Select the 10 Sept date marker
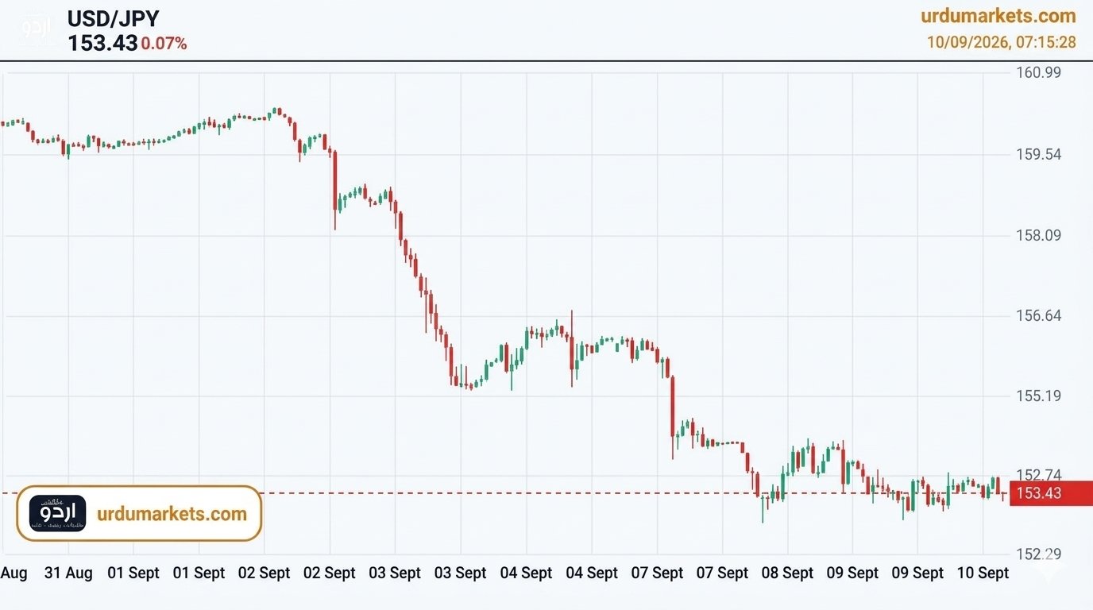The height and width of the screenshot is (610, 1093). click(983, 573)
